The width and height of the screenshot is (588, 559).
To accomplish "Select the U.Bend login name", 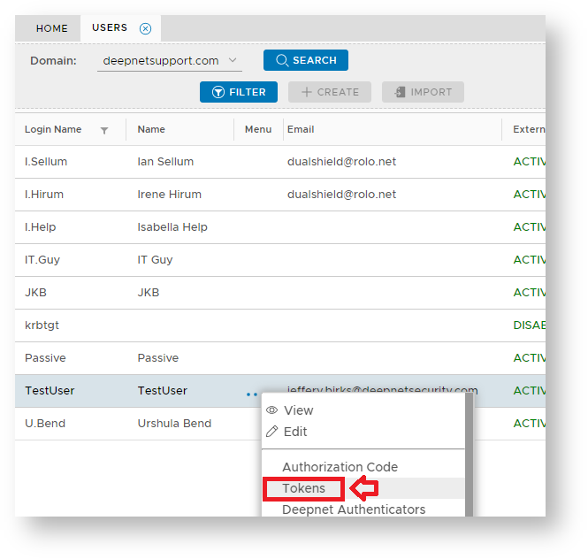I will point(45,423).
